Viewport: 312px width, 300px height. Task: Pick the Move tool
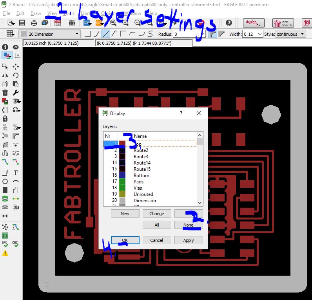tap(16, 67)
